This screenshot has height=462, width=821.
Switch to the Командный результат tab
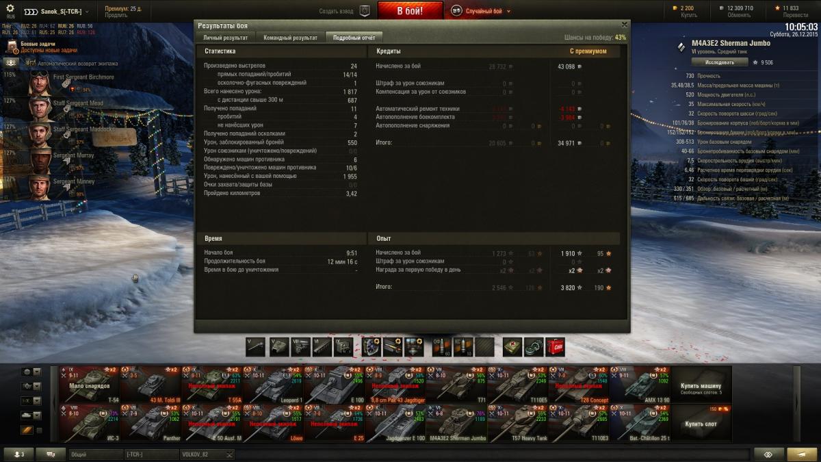pyautogui.click(x=290, y=38)
